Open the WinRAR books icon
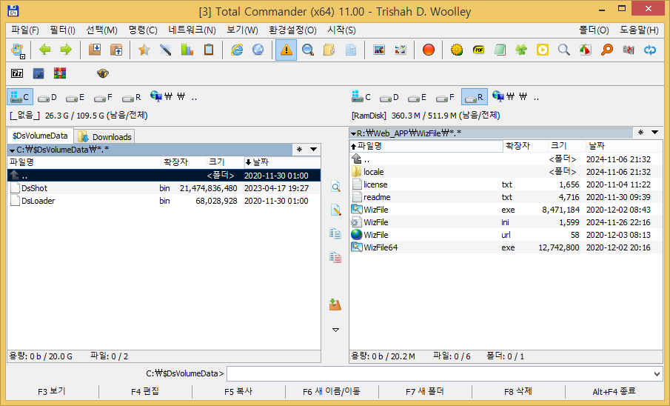 [60, 73]
